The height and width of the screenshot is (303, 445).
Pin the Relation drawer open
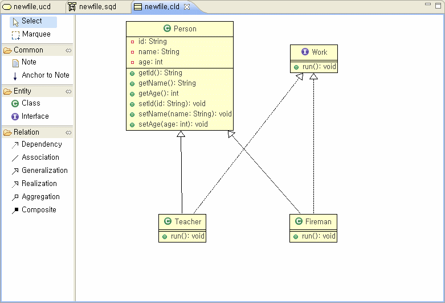click(x=68, y=132)
